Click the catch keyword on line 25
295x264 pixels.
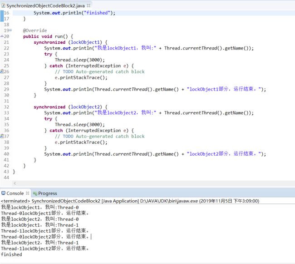pos(56,66)
